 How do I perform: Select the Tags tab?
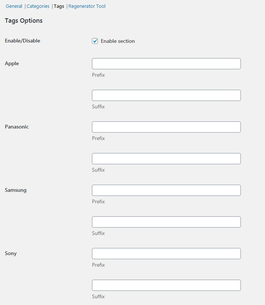(59, 6)
